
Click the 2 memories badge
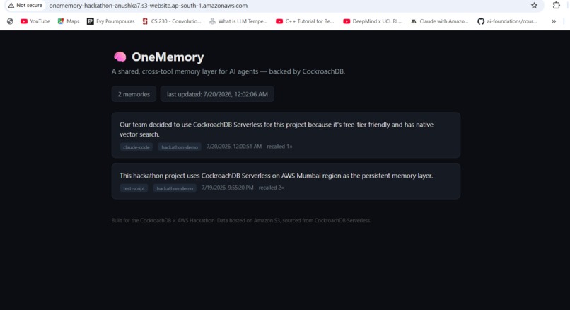tap(134, 94)
